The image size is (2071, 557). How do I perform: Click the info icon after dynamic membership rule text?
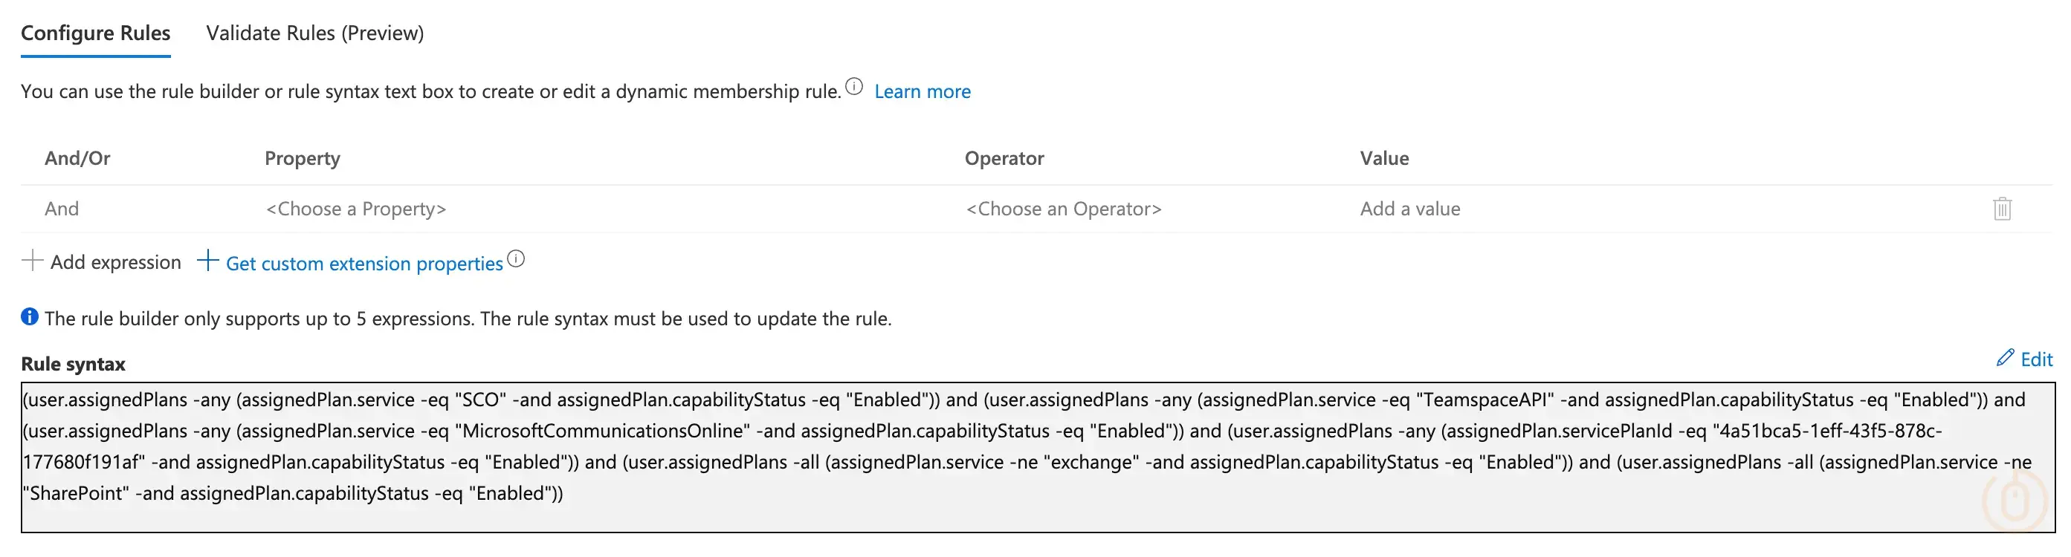pos(855,87)
